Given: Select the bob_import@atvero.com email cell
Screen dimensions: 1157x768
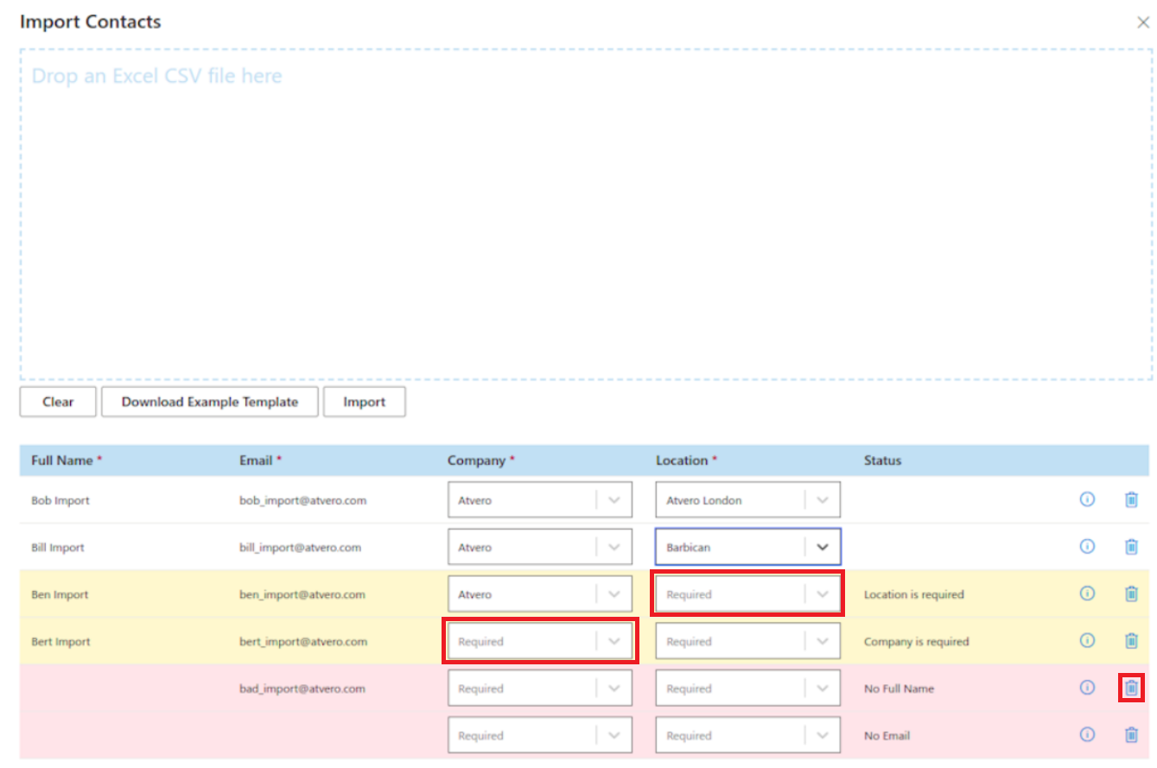Looking at the screenshot, I should pyautogui.click(x=303, y=500).
